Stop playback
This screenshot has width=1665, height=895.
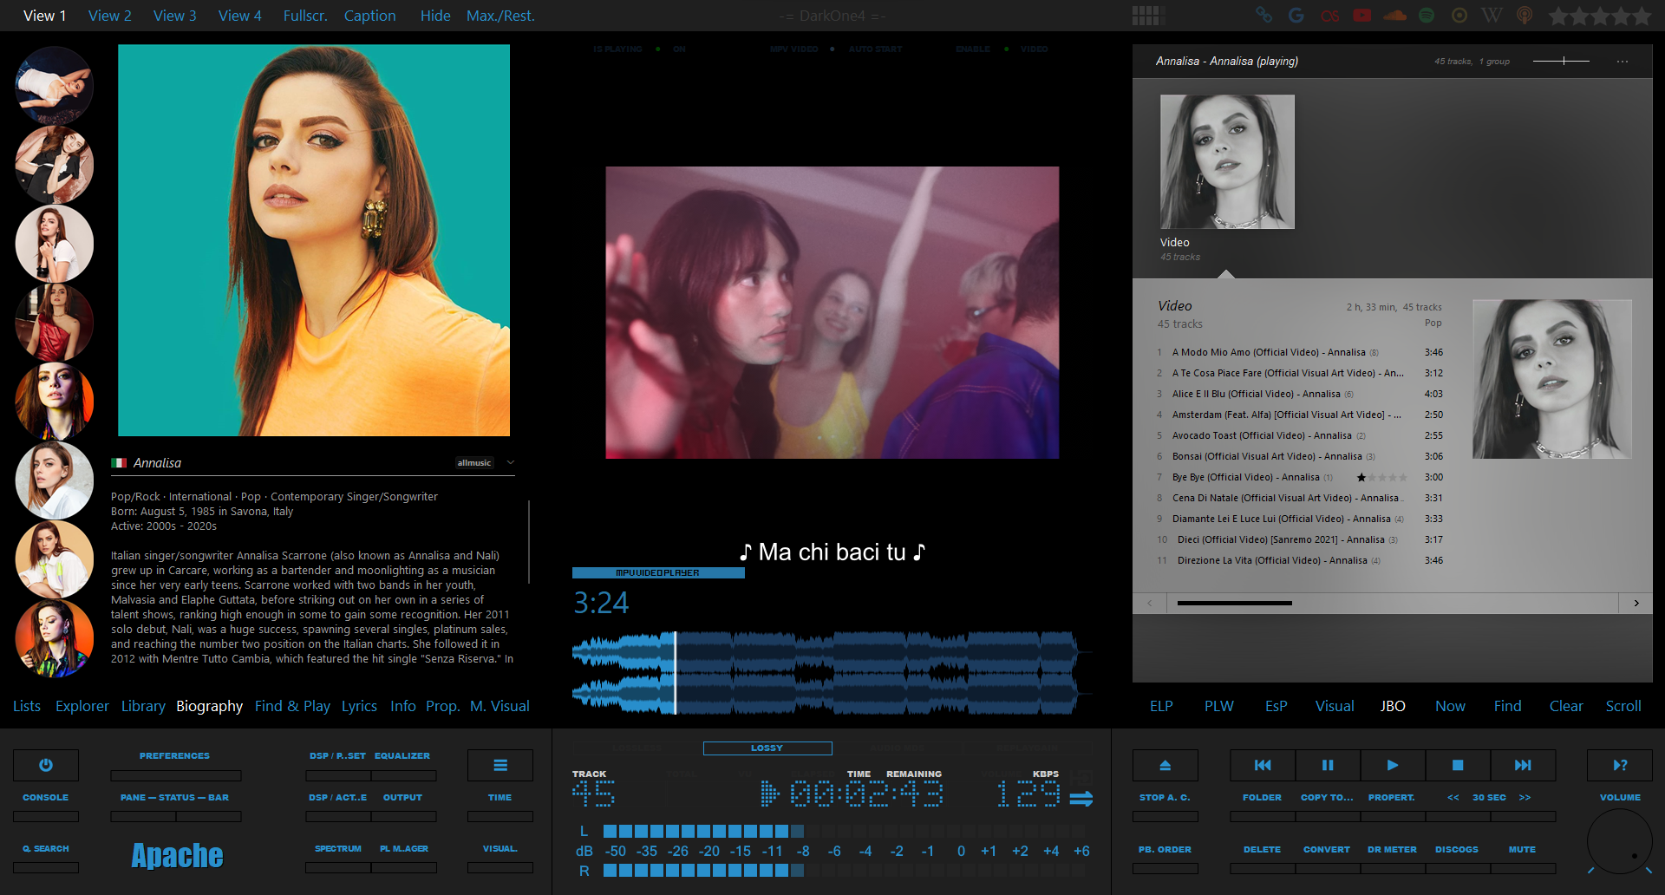point(1458,765)
